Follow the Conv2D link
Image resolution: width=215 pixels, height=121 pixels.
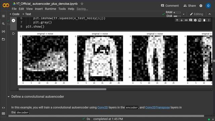pos(102,108)
